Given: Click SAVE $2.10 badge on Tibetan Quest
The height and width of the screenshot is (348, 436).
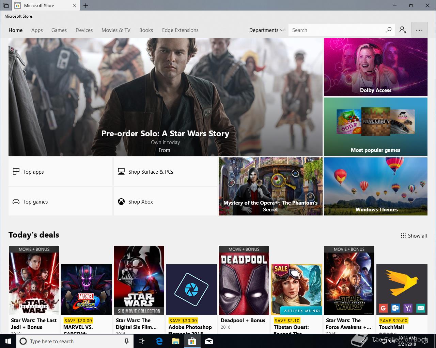Looking at the screenshot, I should [287, 320].
